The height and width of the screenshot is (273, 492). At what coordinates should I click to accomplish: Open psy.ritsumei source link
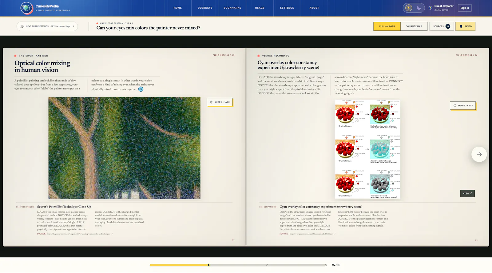[x=311, y=234]
